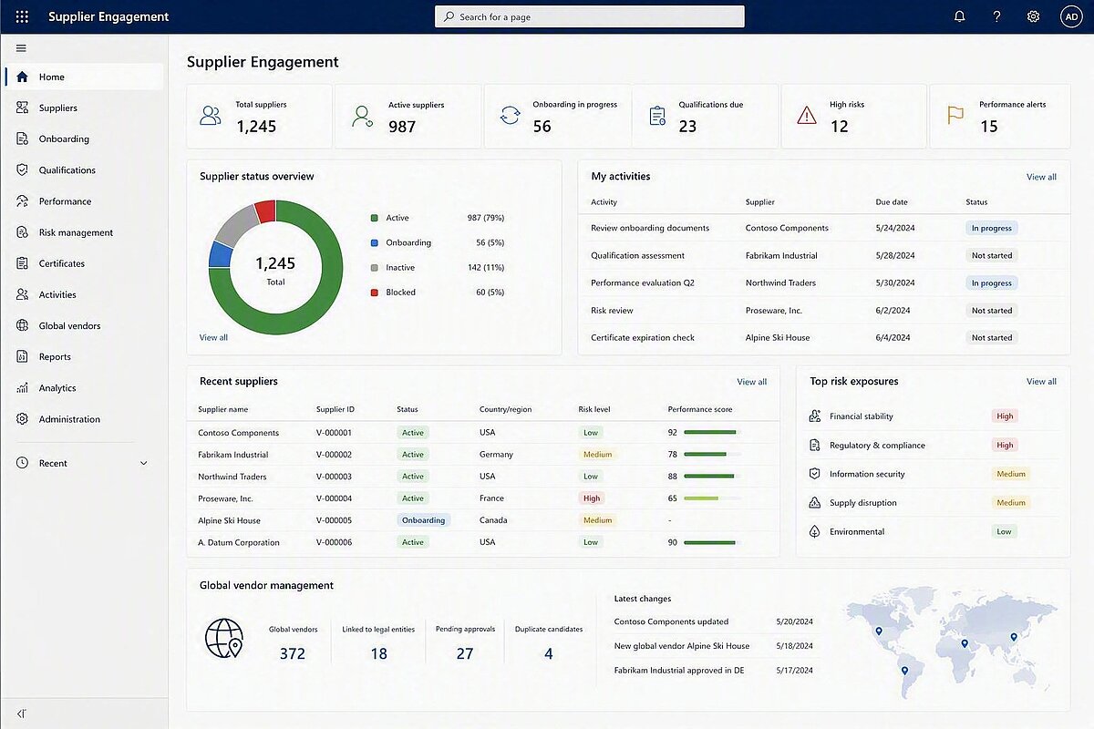Screen dimensions: 1094x729
Task: Click Not started status for Risk review
Action: point(992,311)
